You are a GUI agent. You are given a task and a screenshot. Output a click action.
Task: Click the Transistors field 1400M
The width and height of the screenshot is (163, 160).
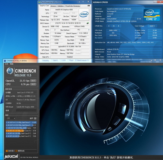[74, 20]
